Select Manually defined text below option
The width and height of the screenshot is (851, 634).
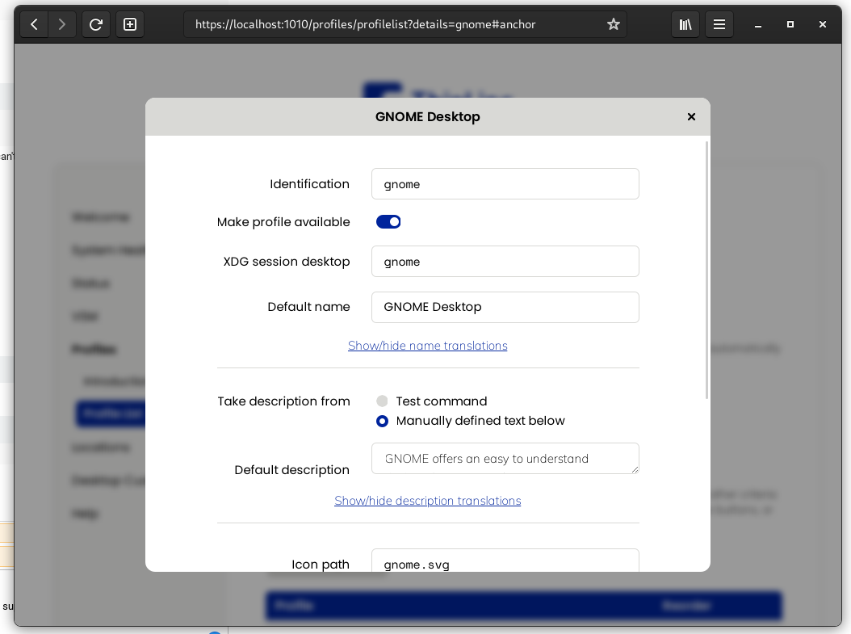point(382,422)
